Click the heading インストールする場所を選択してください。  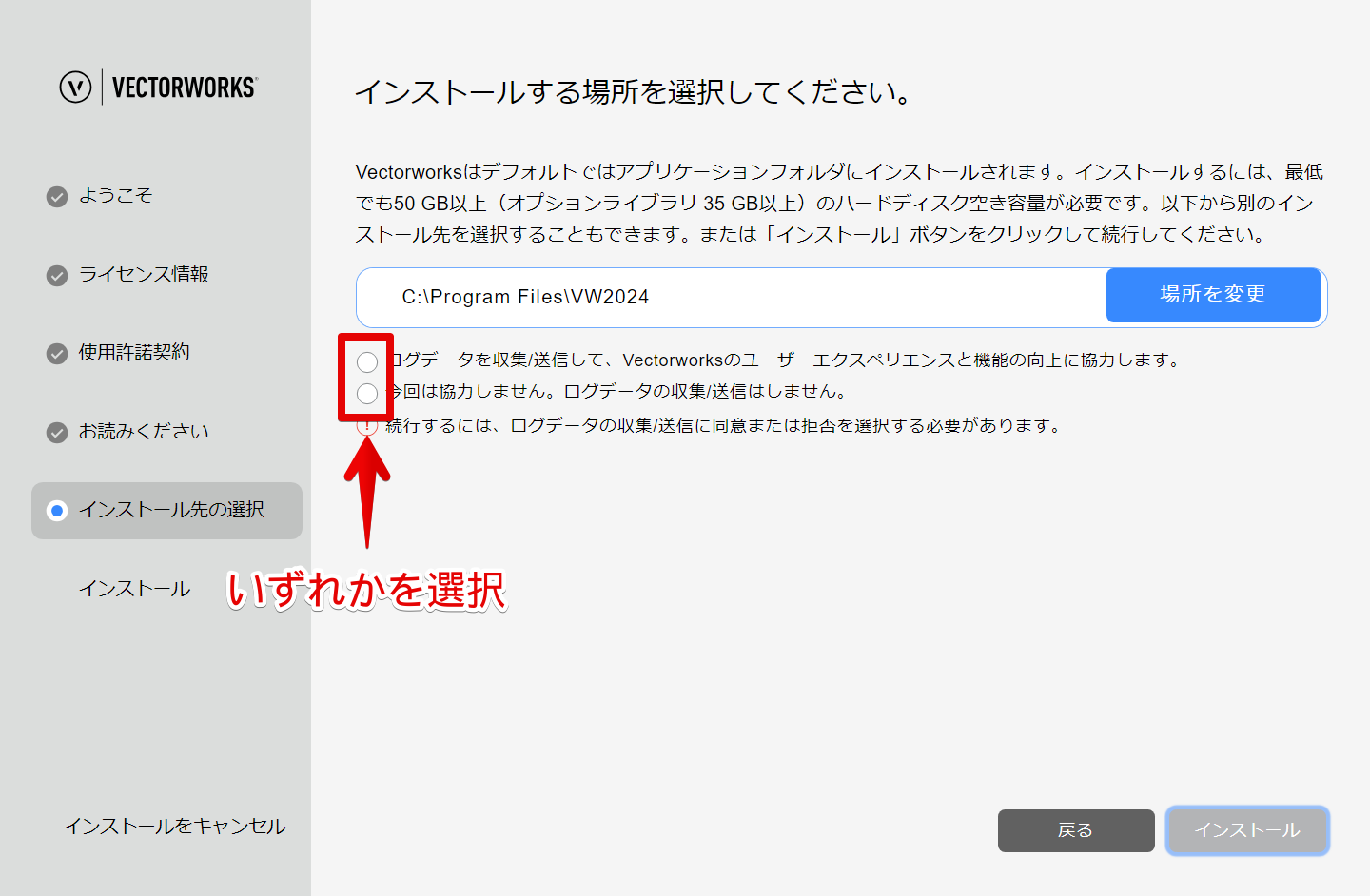pyautogui.click(x=635, y=92)
